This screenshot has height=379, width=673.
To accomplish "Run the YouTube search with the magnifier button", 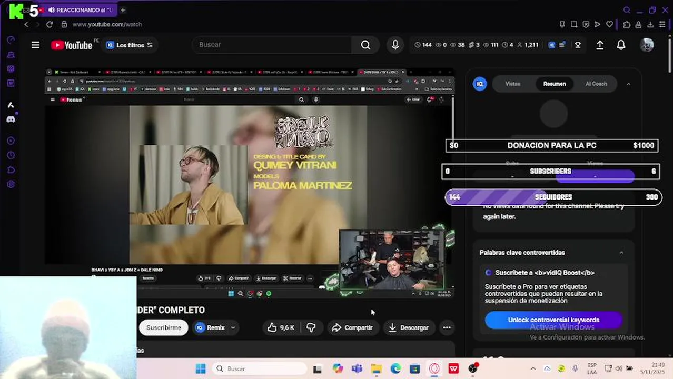I will [x=365, y=45].
